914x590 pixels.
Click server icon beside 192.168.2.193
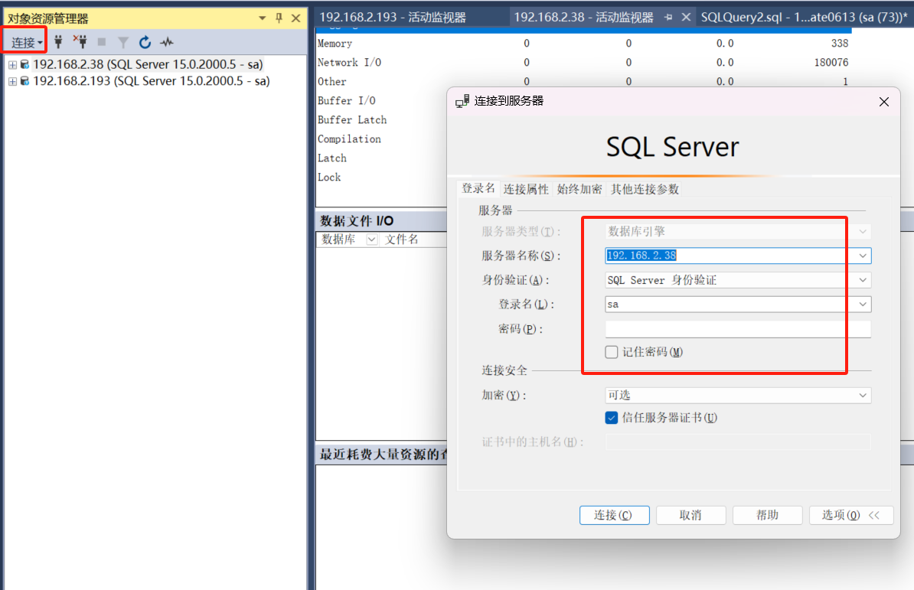coord(24,81)
